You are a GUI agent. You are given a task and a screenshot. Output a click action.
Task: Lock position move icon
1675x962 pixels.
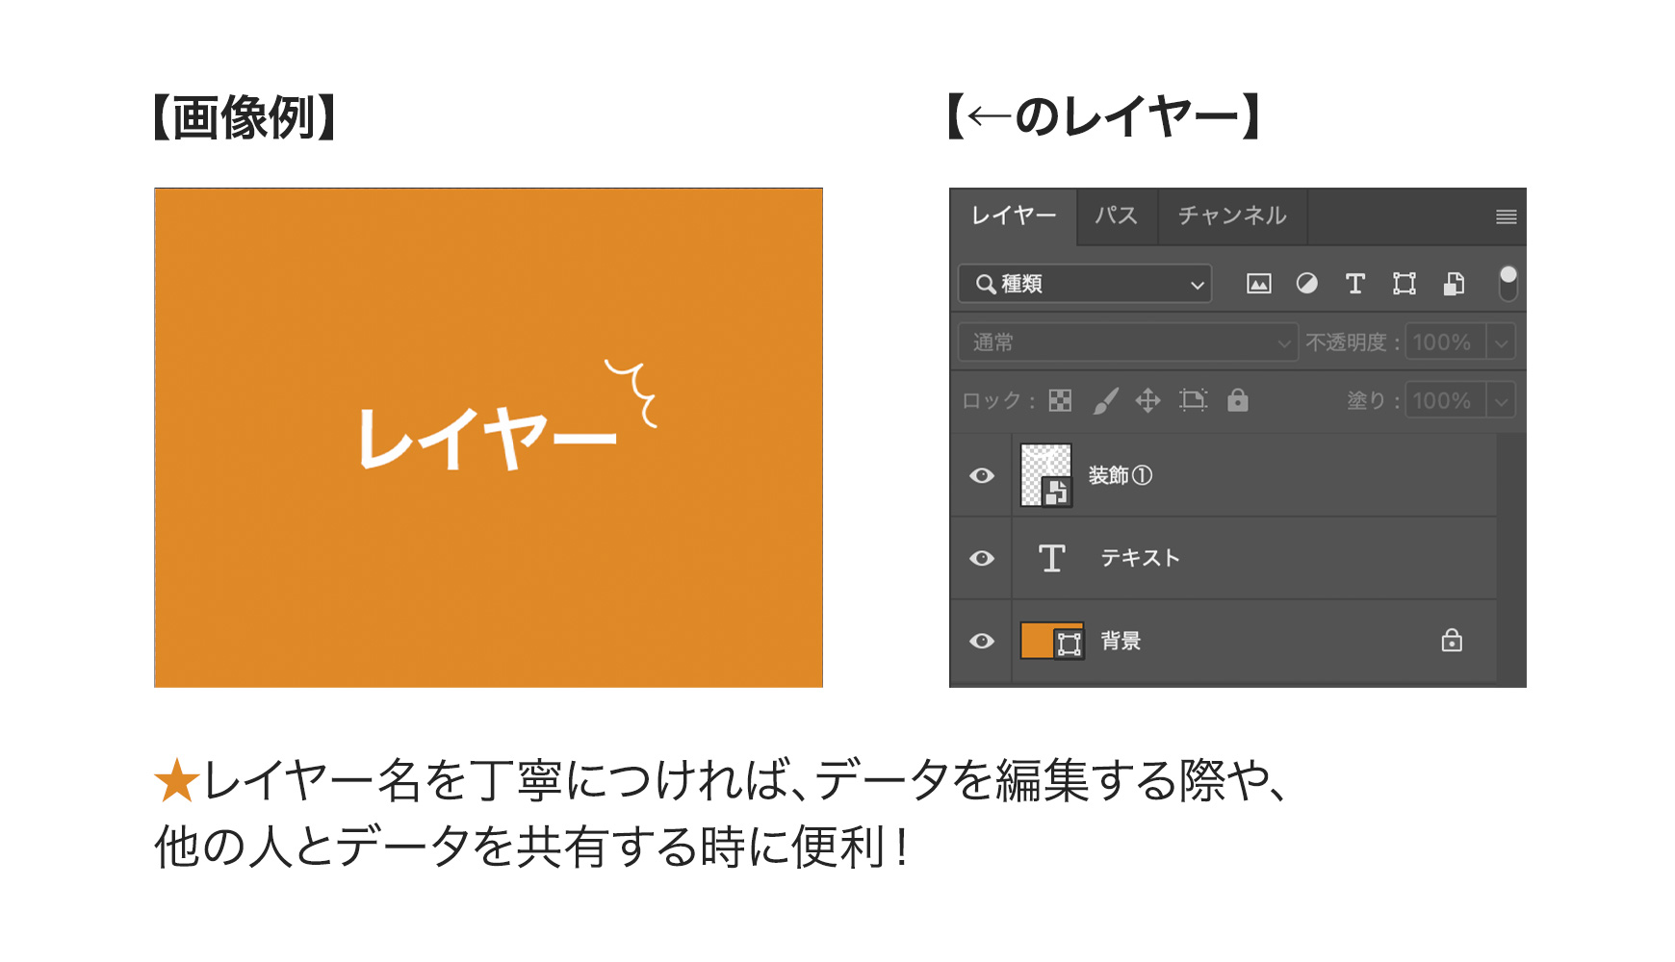coord(1148,400)
